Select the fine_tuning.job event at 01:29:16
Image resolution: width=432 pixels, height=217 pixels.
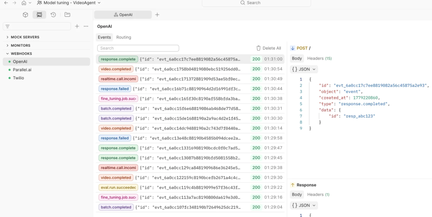pos(190,197)
